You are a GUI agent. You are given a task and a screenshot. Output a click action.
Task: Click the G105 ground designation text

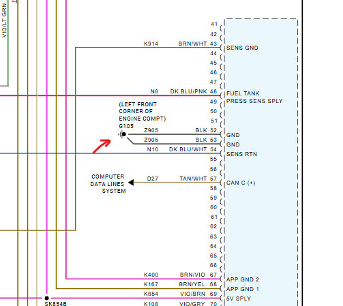pos(126,126)
